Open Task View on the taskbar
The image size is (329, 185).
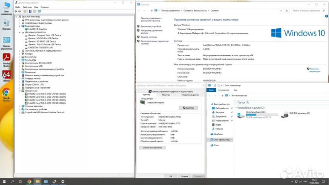21,182
